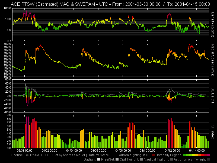Click the '04/08 00:00' time axis label
Image resolution: width=217 pixels, height=163 pixels.
click(x=123, y=151)
